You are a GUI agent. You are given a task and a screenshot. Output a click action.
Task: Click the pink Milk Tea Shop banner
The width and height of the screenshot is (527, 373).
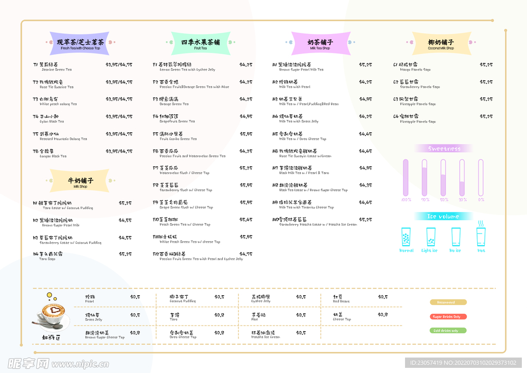pyautogui.click(x=320, y=44)
